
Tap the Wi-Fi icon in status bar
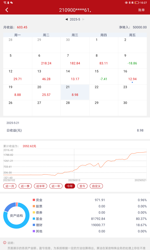(5, 2)
